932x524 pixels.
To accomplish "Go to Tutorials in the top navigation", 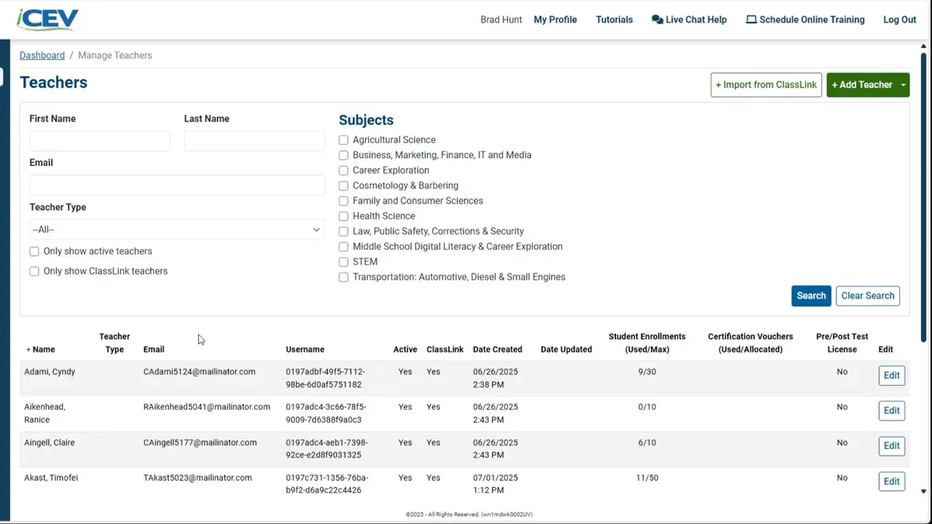I will tap(614, 19).
